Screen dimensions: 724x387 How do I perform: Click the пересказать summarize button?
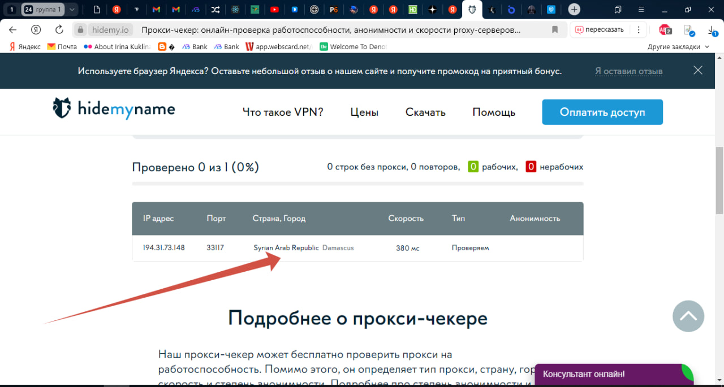click(600, 30)
